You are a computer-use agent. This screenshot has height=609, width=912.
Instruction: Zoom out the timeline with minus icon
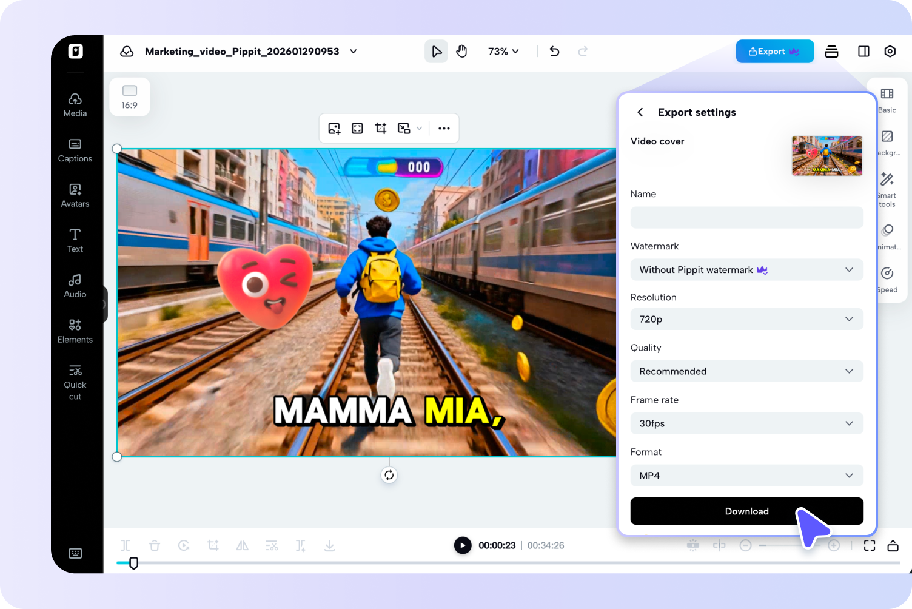746,545
